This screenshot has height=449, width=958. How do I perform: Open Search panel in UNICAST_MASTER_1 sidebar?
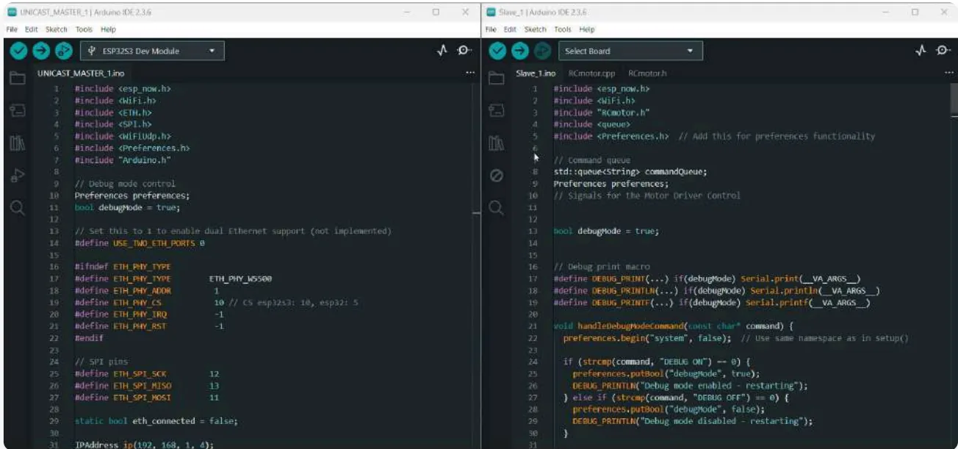tap(18, 208)
